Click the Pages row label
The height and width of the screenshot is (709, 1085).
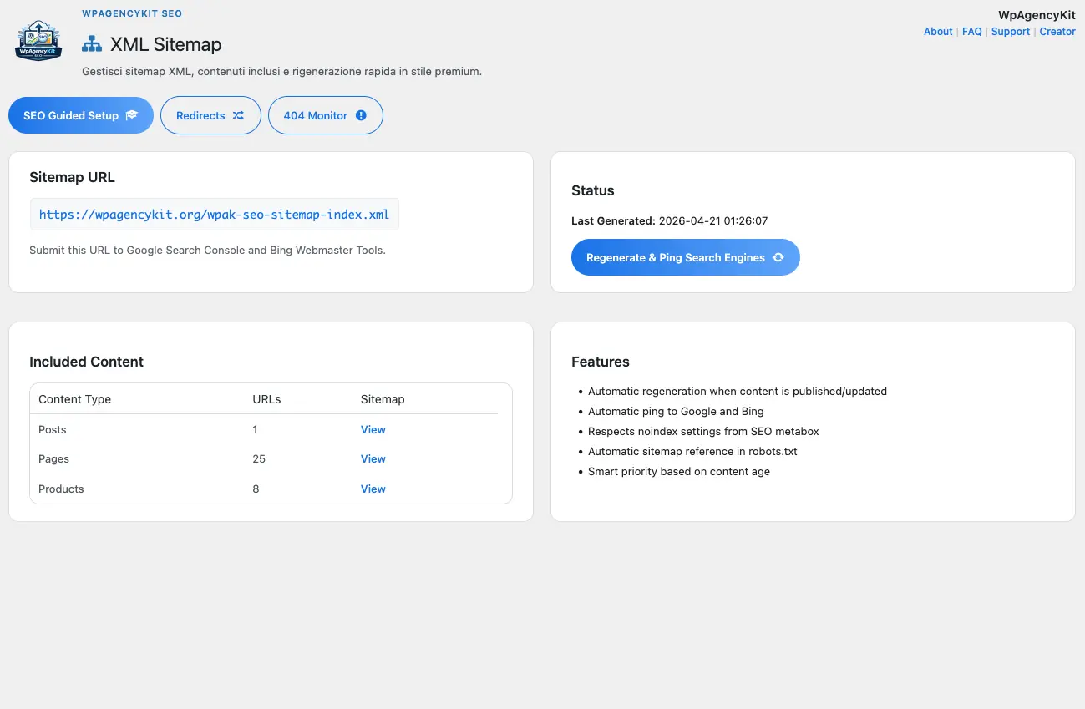click(x=54, y=459)
